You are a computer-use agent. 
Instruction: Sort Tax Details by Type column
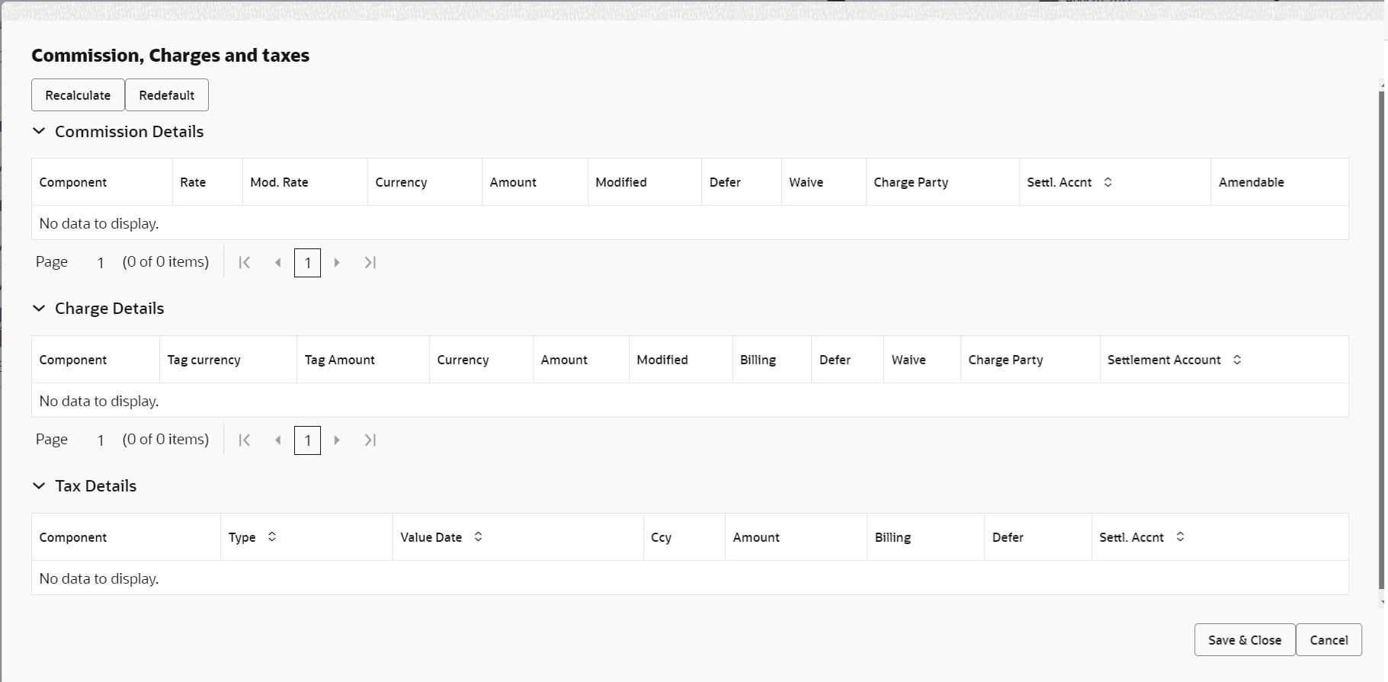[272, 536]
